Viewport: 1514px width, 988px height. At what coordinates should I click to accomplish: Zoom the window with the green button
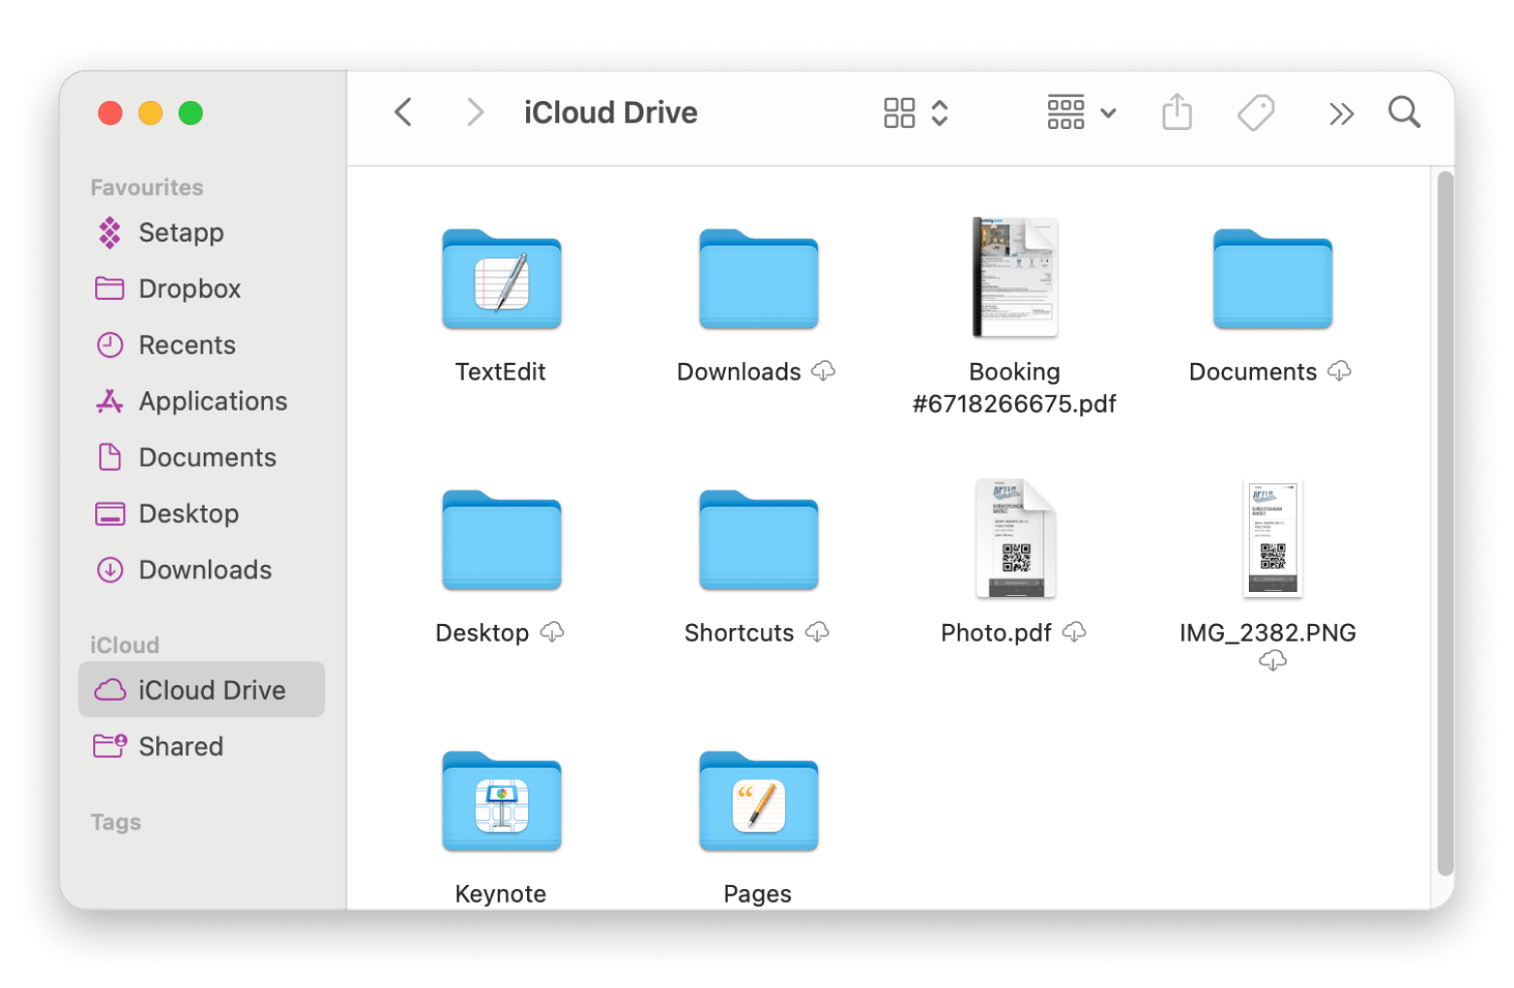[x=190, y=114]
